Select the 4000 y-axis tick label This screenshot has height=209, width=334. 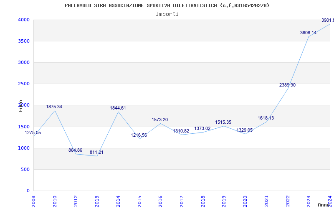[23, 20]
